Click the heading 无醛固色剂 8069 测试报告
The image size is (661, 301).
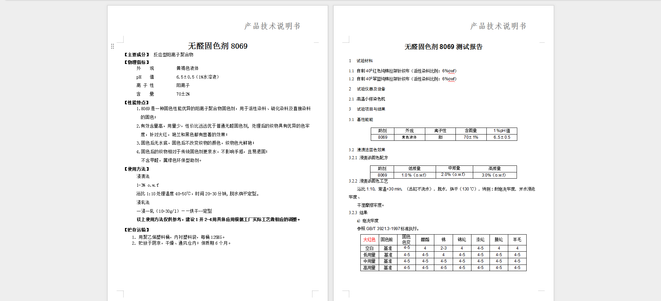pyautogui.click(x=443, y=47)
